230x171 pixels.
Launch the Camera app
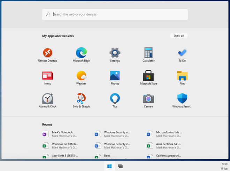point(148,99)
